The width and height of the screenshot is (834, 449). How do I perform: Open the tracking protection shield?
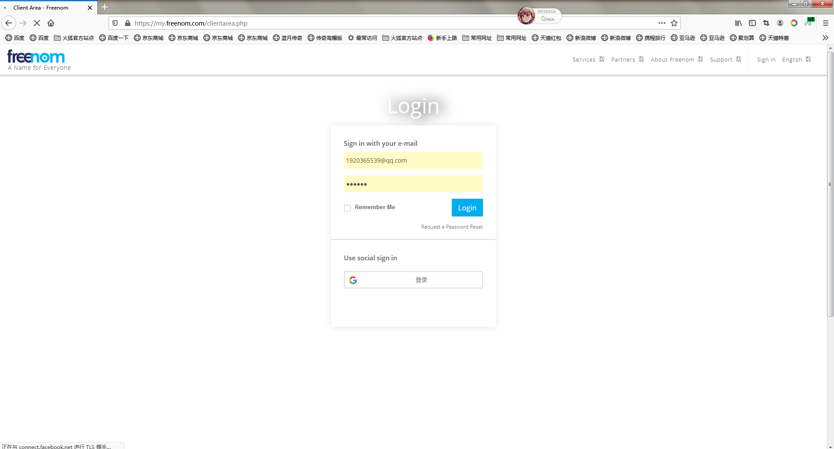point(115,23)
